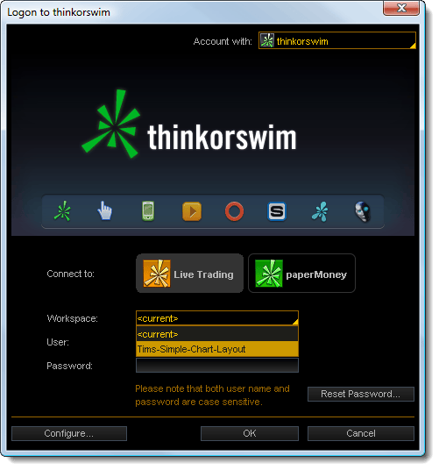Collapse the Workspace combo box
The image size is (439, 470).
coord(217,318)
